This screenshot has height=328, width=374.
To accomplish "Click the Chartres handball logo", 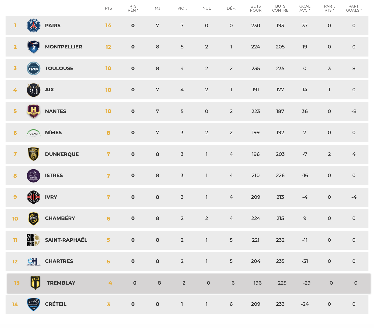I will click(34, 262).
